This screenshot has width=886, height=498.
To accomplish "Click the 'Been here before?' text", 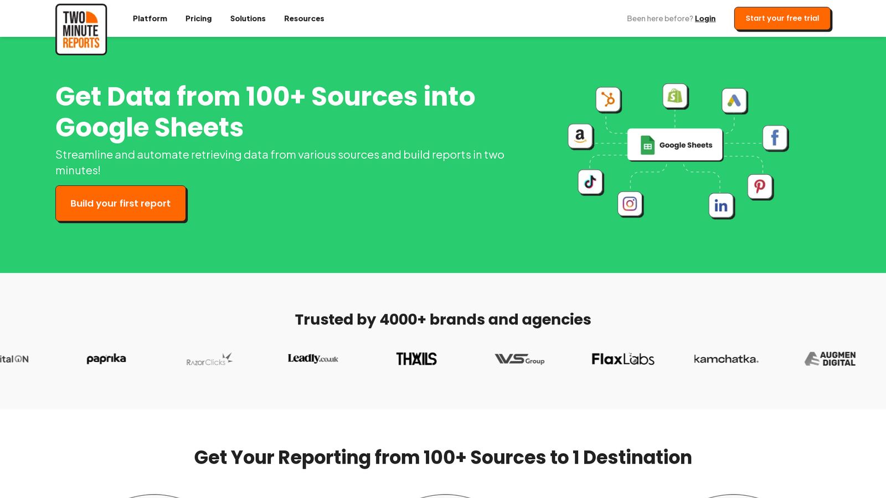I will 660,18.
